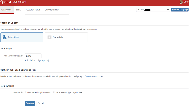Click the Quora logo
The width and height of the screenshot is (189, 106).
(x=6, y=2)
